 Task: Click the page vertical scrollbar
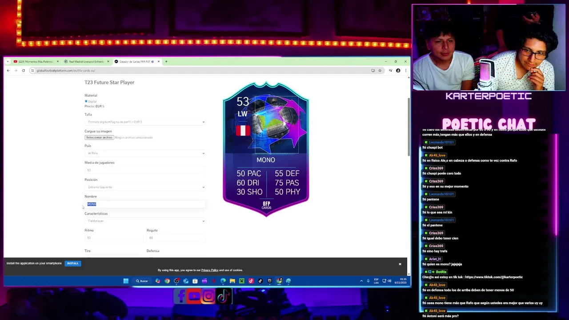pos(408,127)
